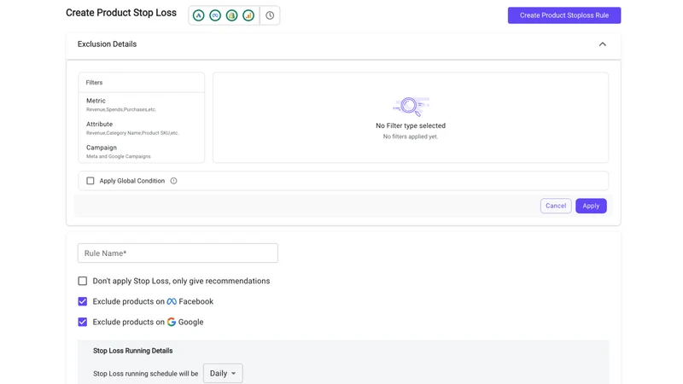Collapse the Exclusion Details section
This screenshot has width=683, height=384.
[603, 44]
